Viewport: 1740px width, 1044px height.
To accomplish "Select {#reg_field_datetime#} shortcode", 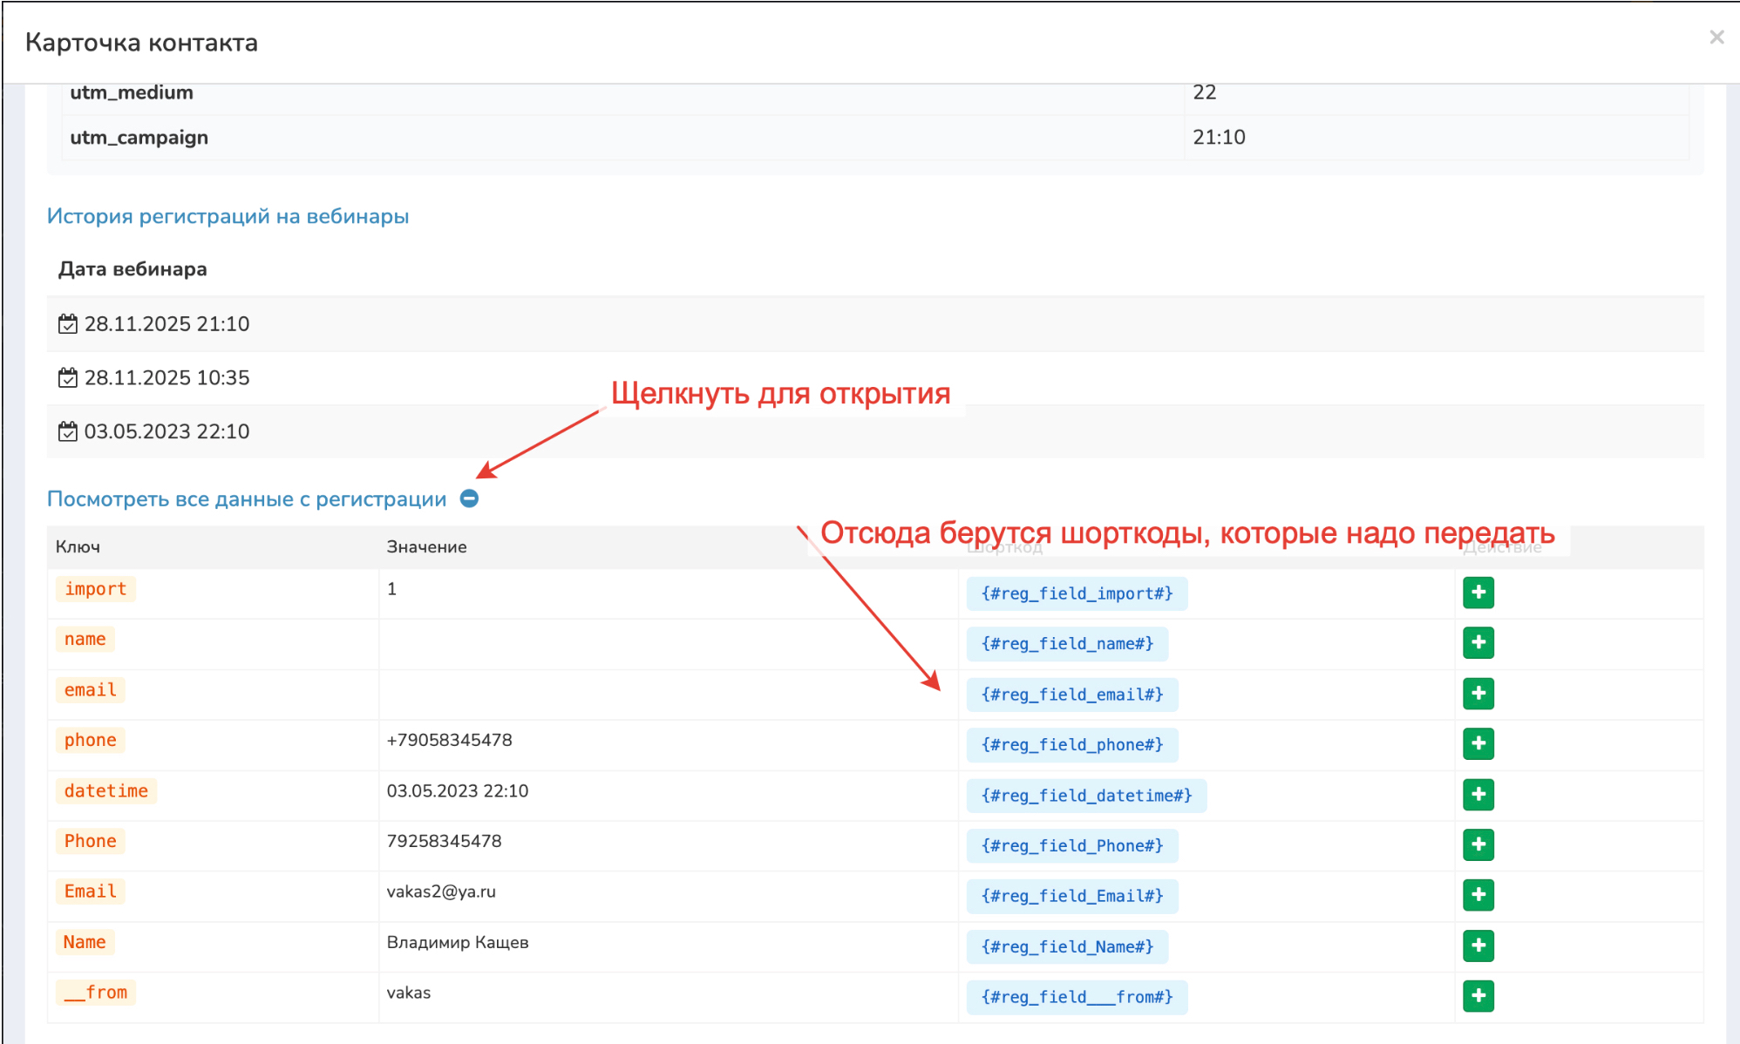I will click(1086, 796).
